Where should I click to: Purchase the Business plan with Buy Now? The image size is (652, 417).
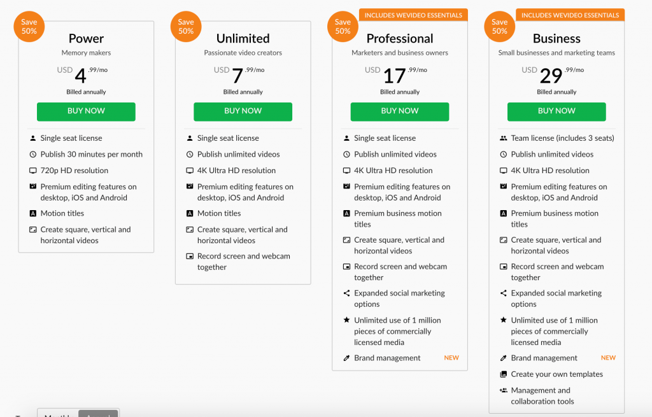[556, 111]
